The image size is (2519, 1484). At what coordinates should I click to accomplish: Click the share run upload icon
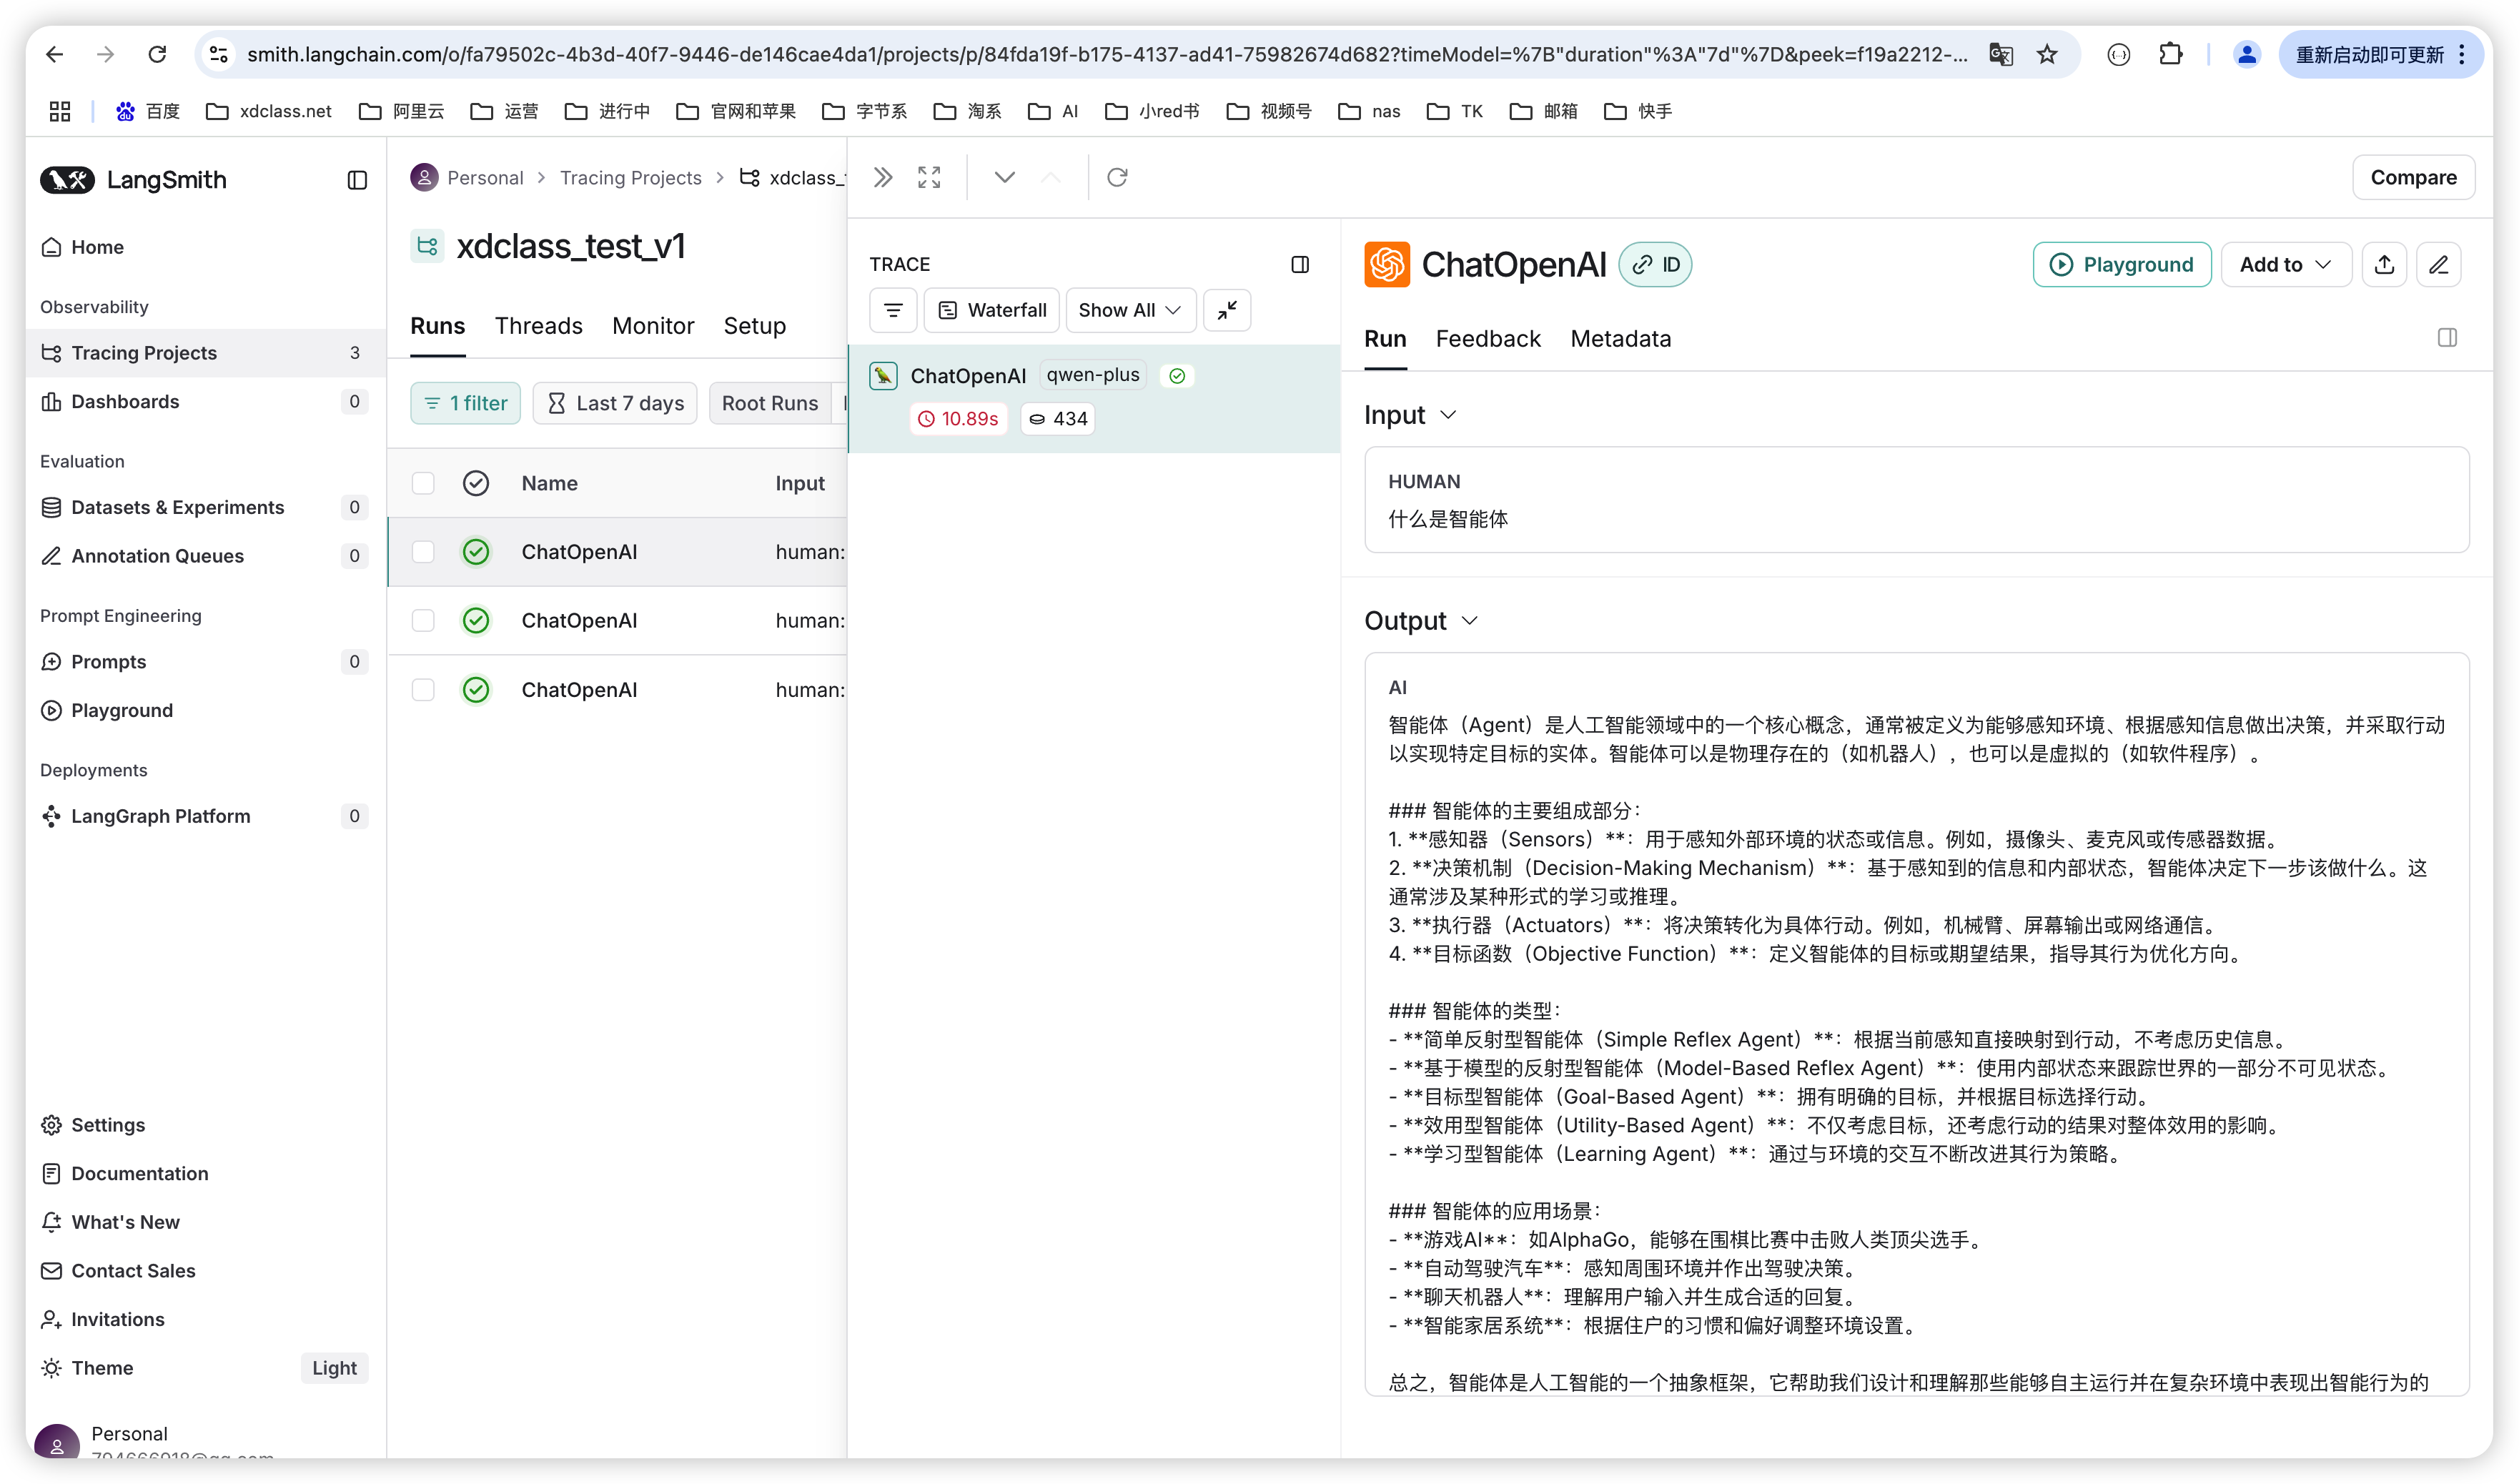[2384, 265]
